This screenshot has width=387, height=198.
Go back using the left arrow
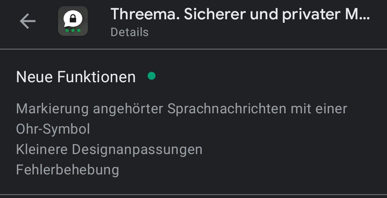coord(28,21)
